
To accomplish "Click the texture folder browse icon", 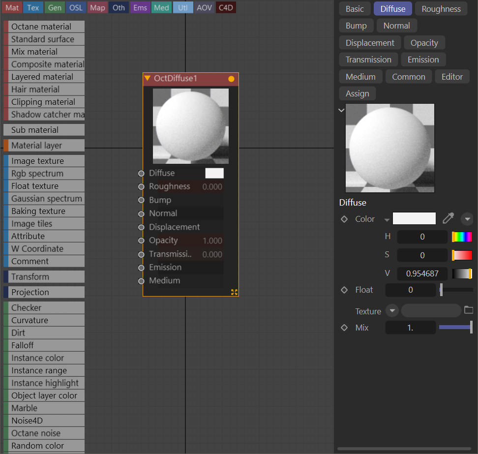I will [469, 310].
